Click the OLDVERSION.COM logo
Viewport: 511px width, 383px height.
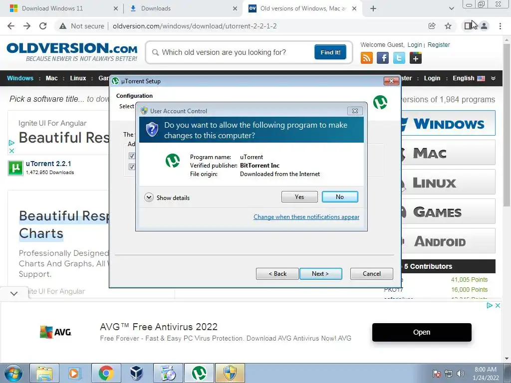(x=72, y=52)
